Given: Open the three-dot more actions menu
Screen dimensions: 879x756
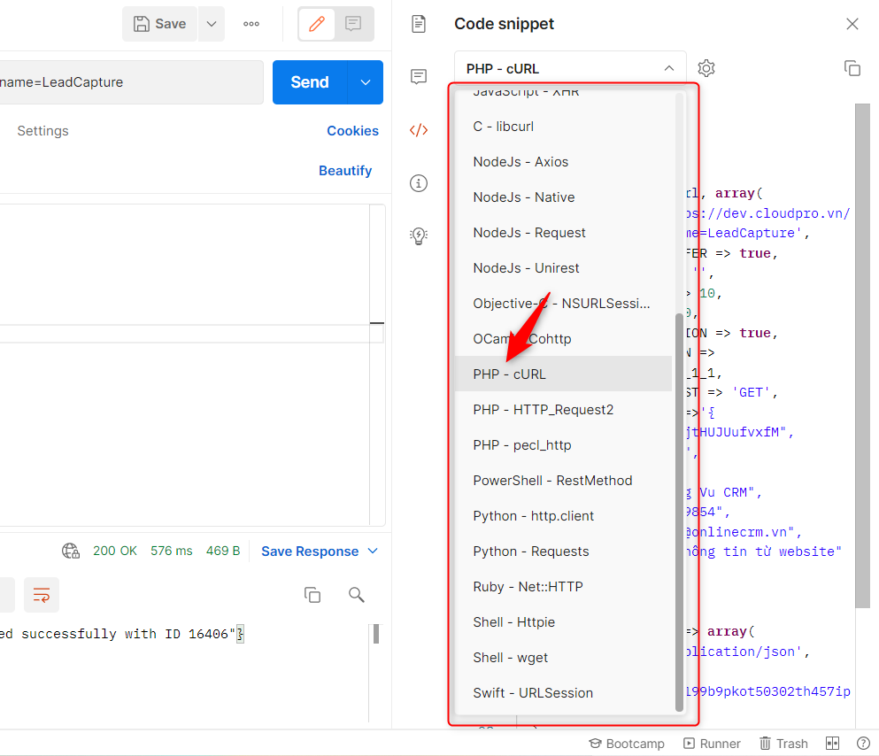Looking at the screenshot, I should pyautogui.click(x=251, y=24).
